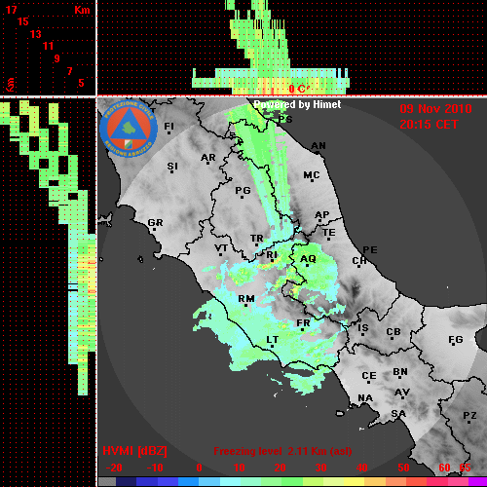Click the PG city label
The image size is (487, 487).
243,191
